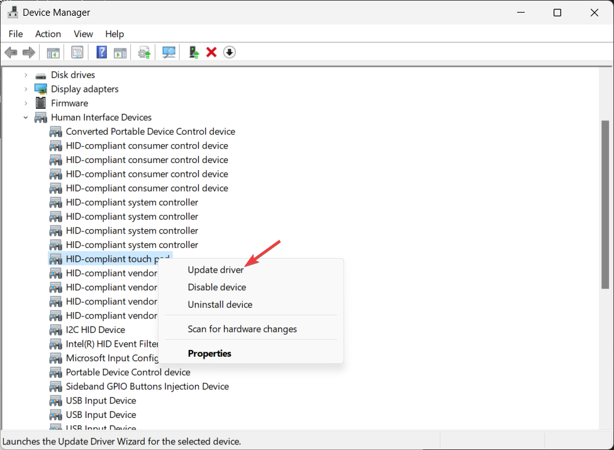Select Intel(R) HID Event Filter row
Viewport: 614px width, 450px height.
(x=112, y=344)
